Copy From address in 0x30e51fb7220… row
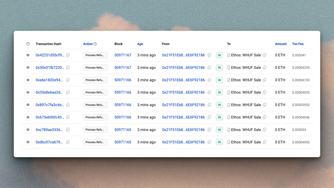This screenshot has width=334, height=188. (210, 67)
